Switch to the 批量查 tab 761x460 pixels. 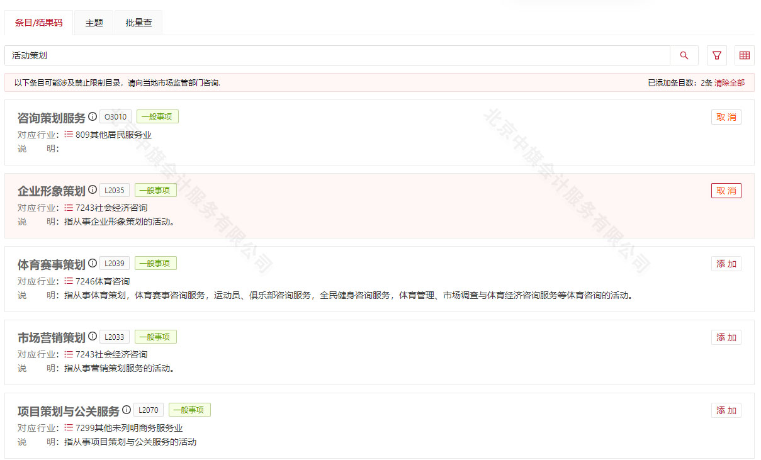[138, 22]
